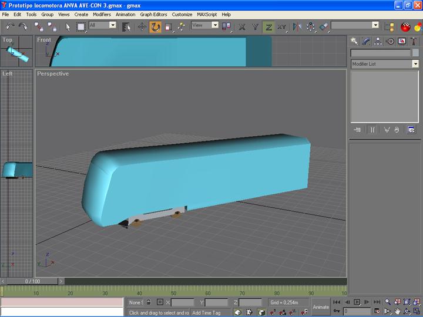Switch to the Hierarchy panel tab
The height and width of the screenshot is (317, 423).
point(378,41)
